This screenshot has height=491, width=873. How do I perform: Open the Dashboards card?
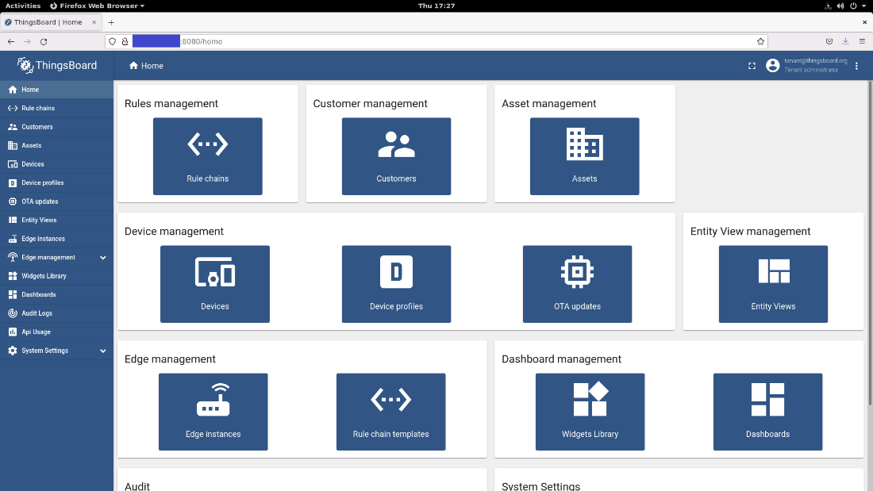[x=767, y=412]
